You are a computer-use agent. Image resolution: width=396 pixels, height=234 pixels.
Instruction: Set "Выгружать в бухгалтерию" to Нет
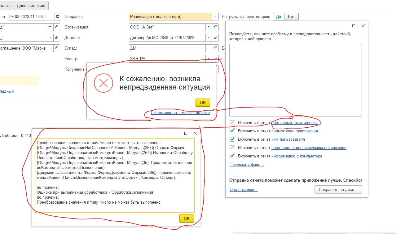coord(291,16)
